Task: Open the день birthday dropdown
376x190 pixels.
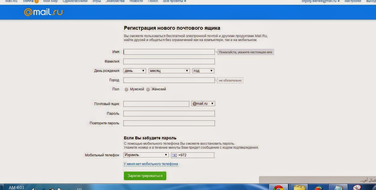Action: (x=135, y=71)
